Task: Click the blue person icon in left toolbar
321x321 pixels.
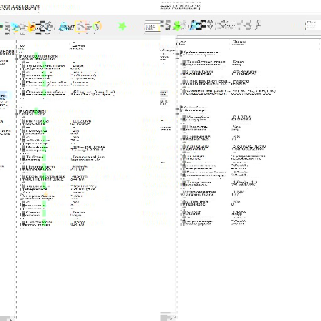Action: click(x=63, y=27)
